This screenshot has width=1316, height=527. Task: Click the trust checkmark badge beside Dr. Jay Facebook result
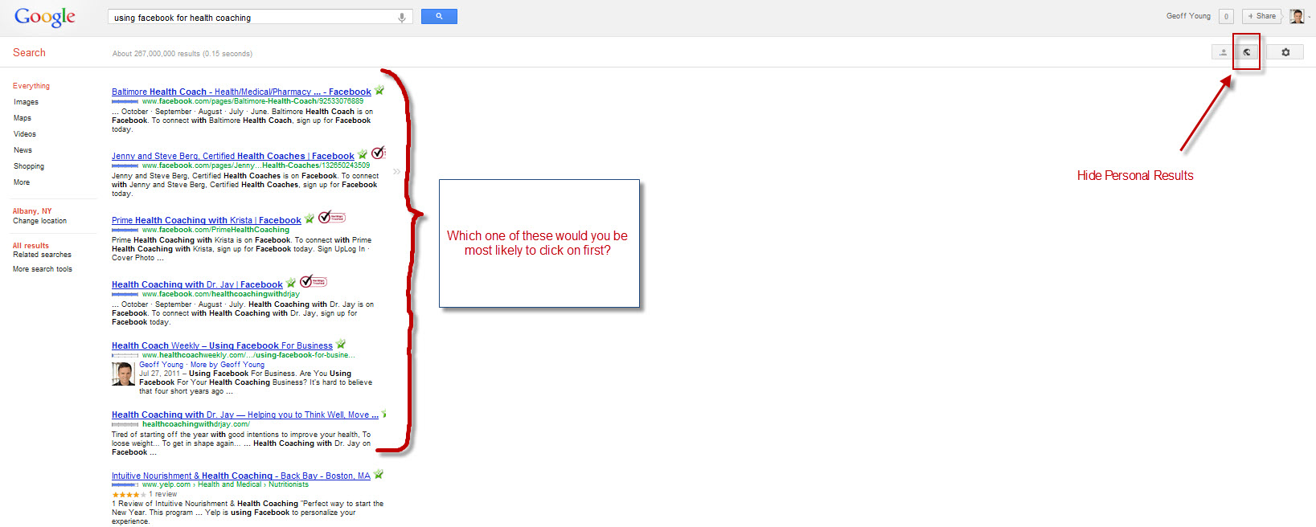[x=313, y=281]
